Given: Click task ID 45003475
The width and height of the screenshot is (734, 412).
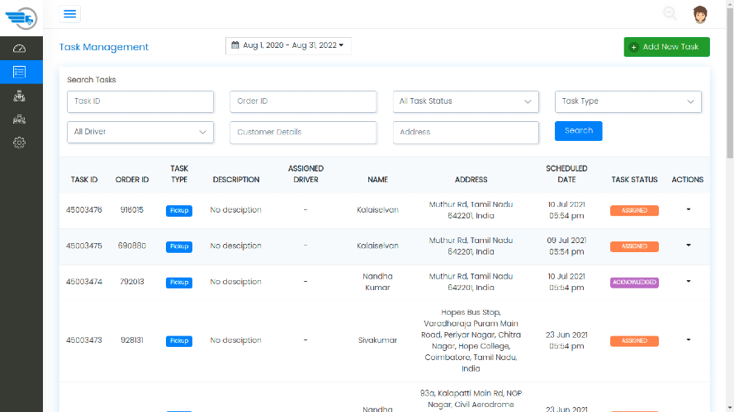Looking at the screenshot, I should coord(84,246).
